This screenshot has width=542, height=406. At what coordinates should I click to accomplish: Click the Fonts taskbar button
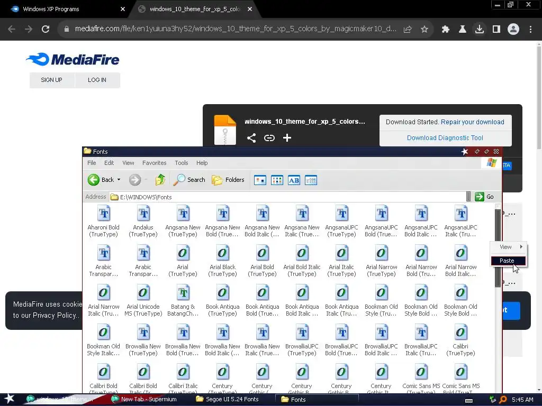coord(317,400)
